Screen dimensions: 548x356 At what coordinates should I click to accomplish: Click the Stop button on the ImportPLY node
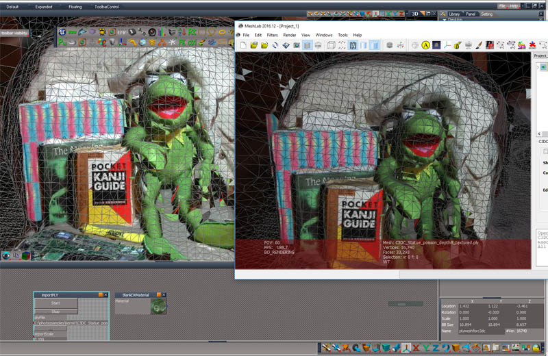(55, 311)
